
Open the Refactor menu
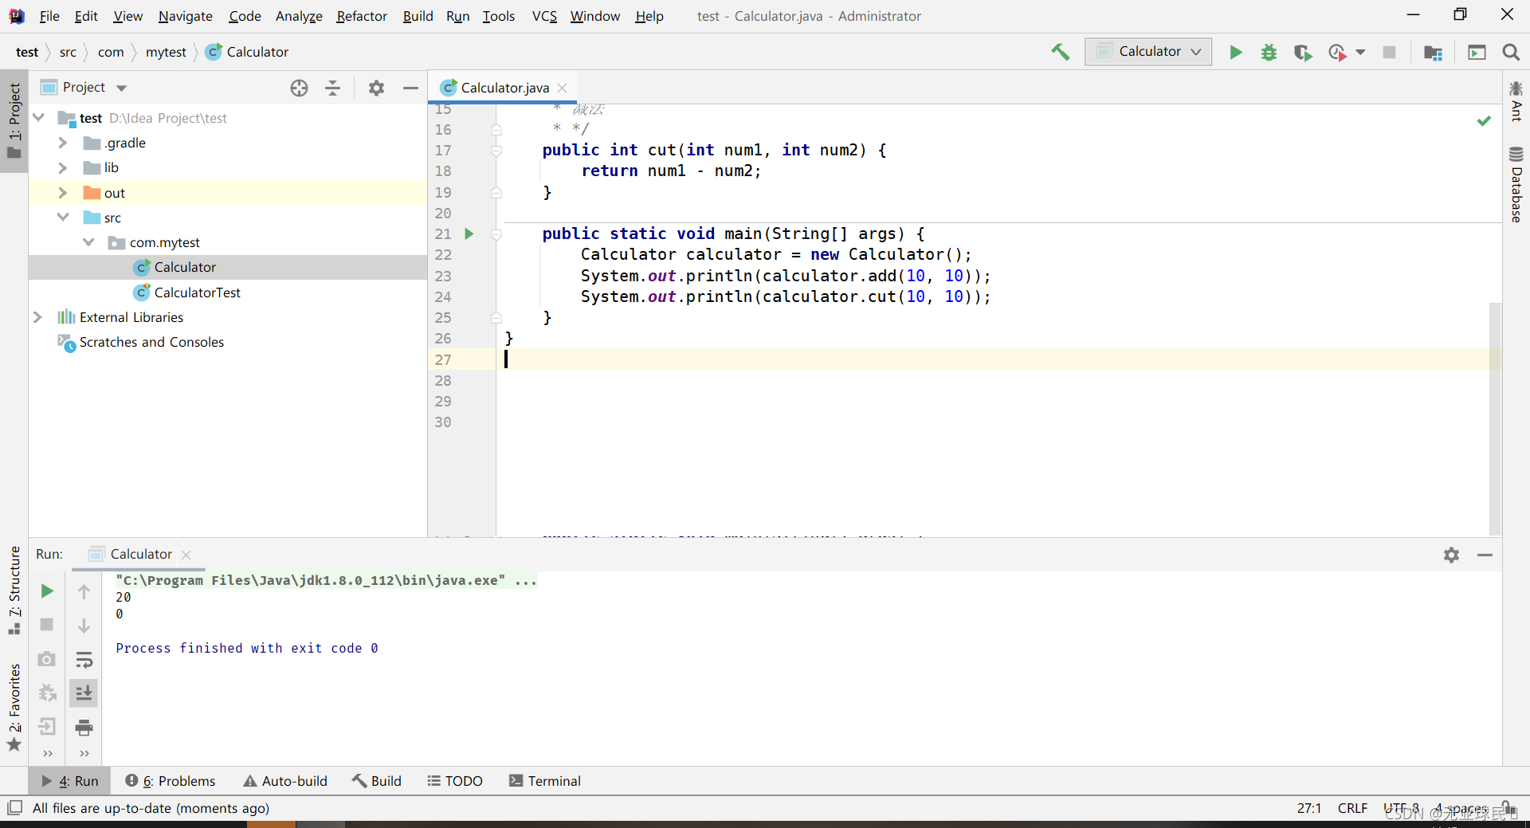pyautogui.click(x=362, y=16)
